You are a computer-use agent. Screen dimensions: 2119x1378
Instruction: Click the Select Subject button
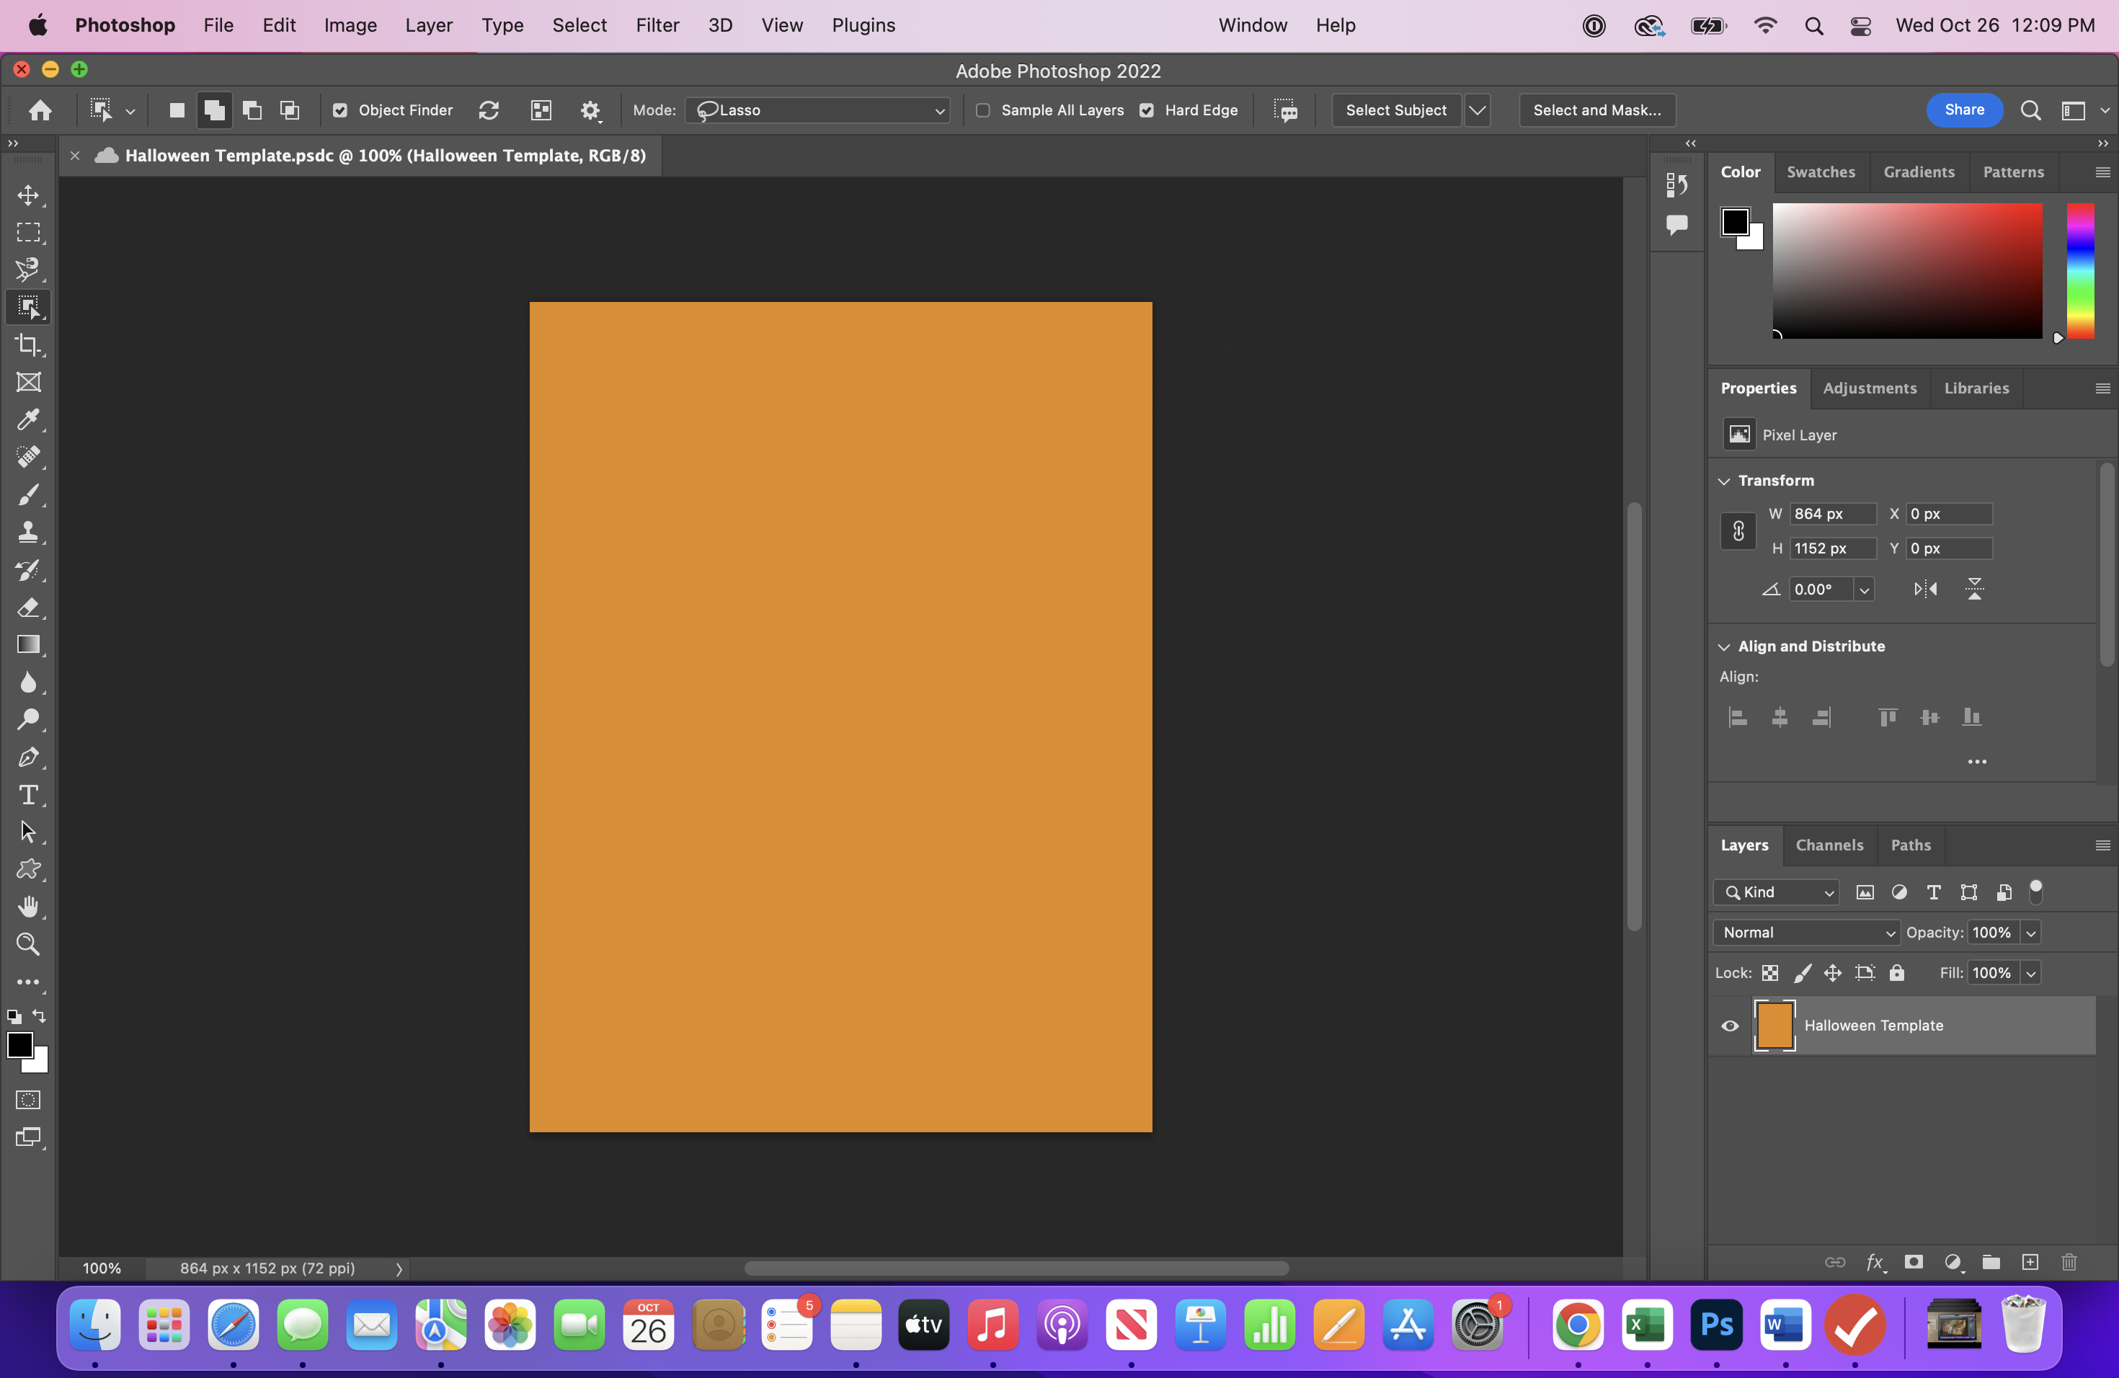click(1395, 110)
